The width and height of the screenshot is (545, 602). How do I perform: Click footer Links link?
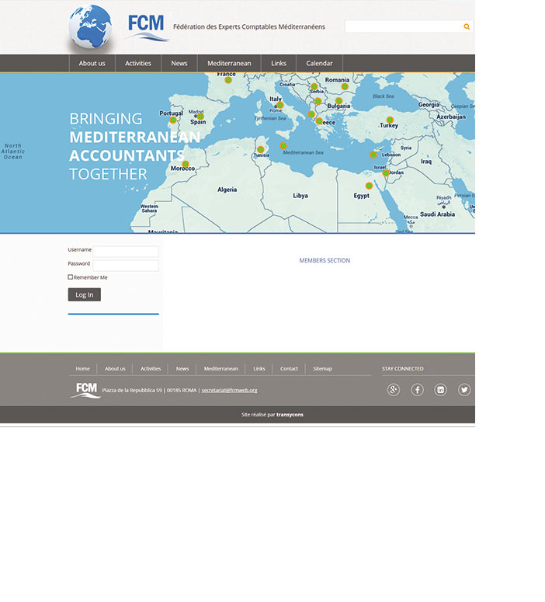(259, 368)
